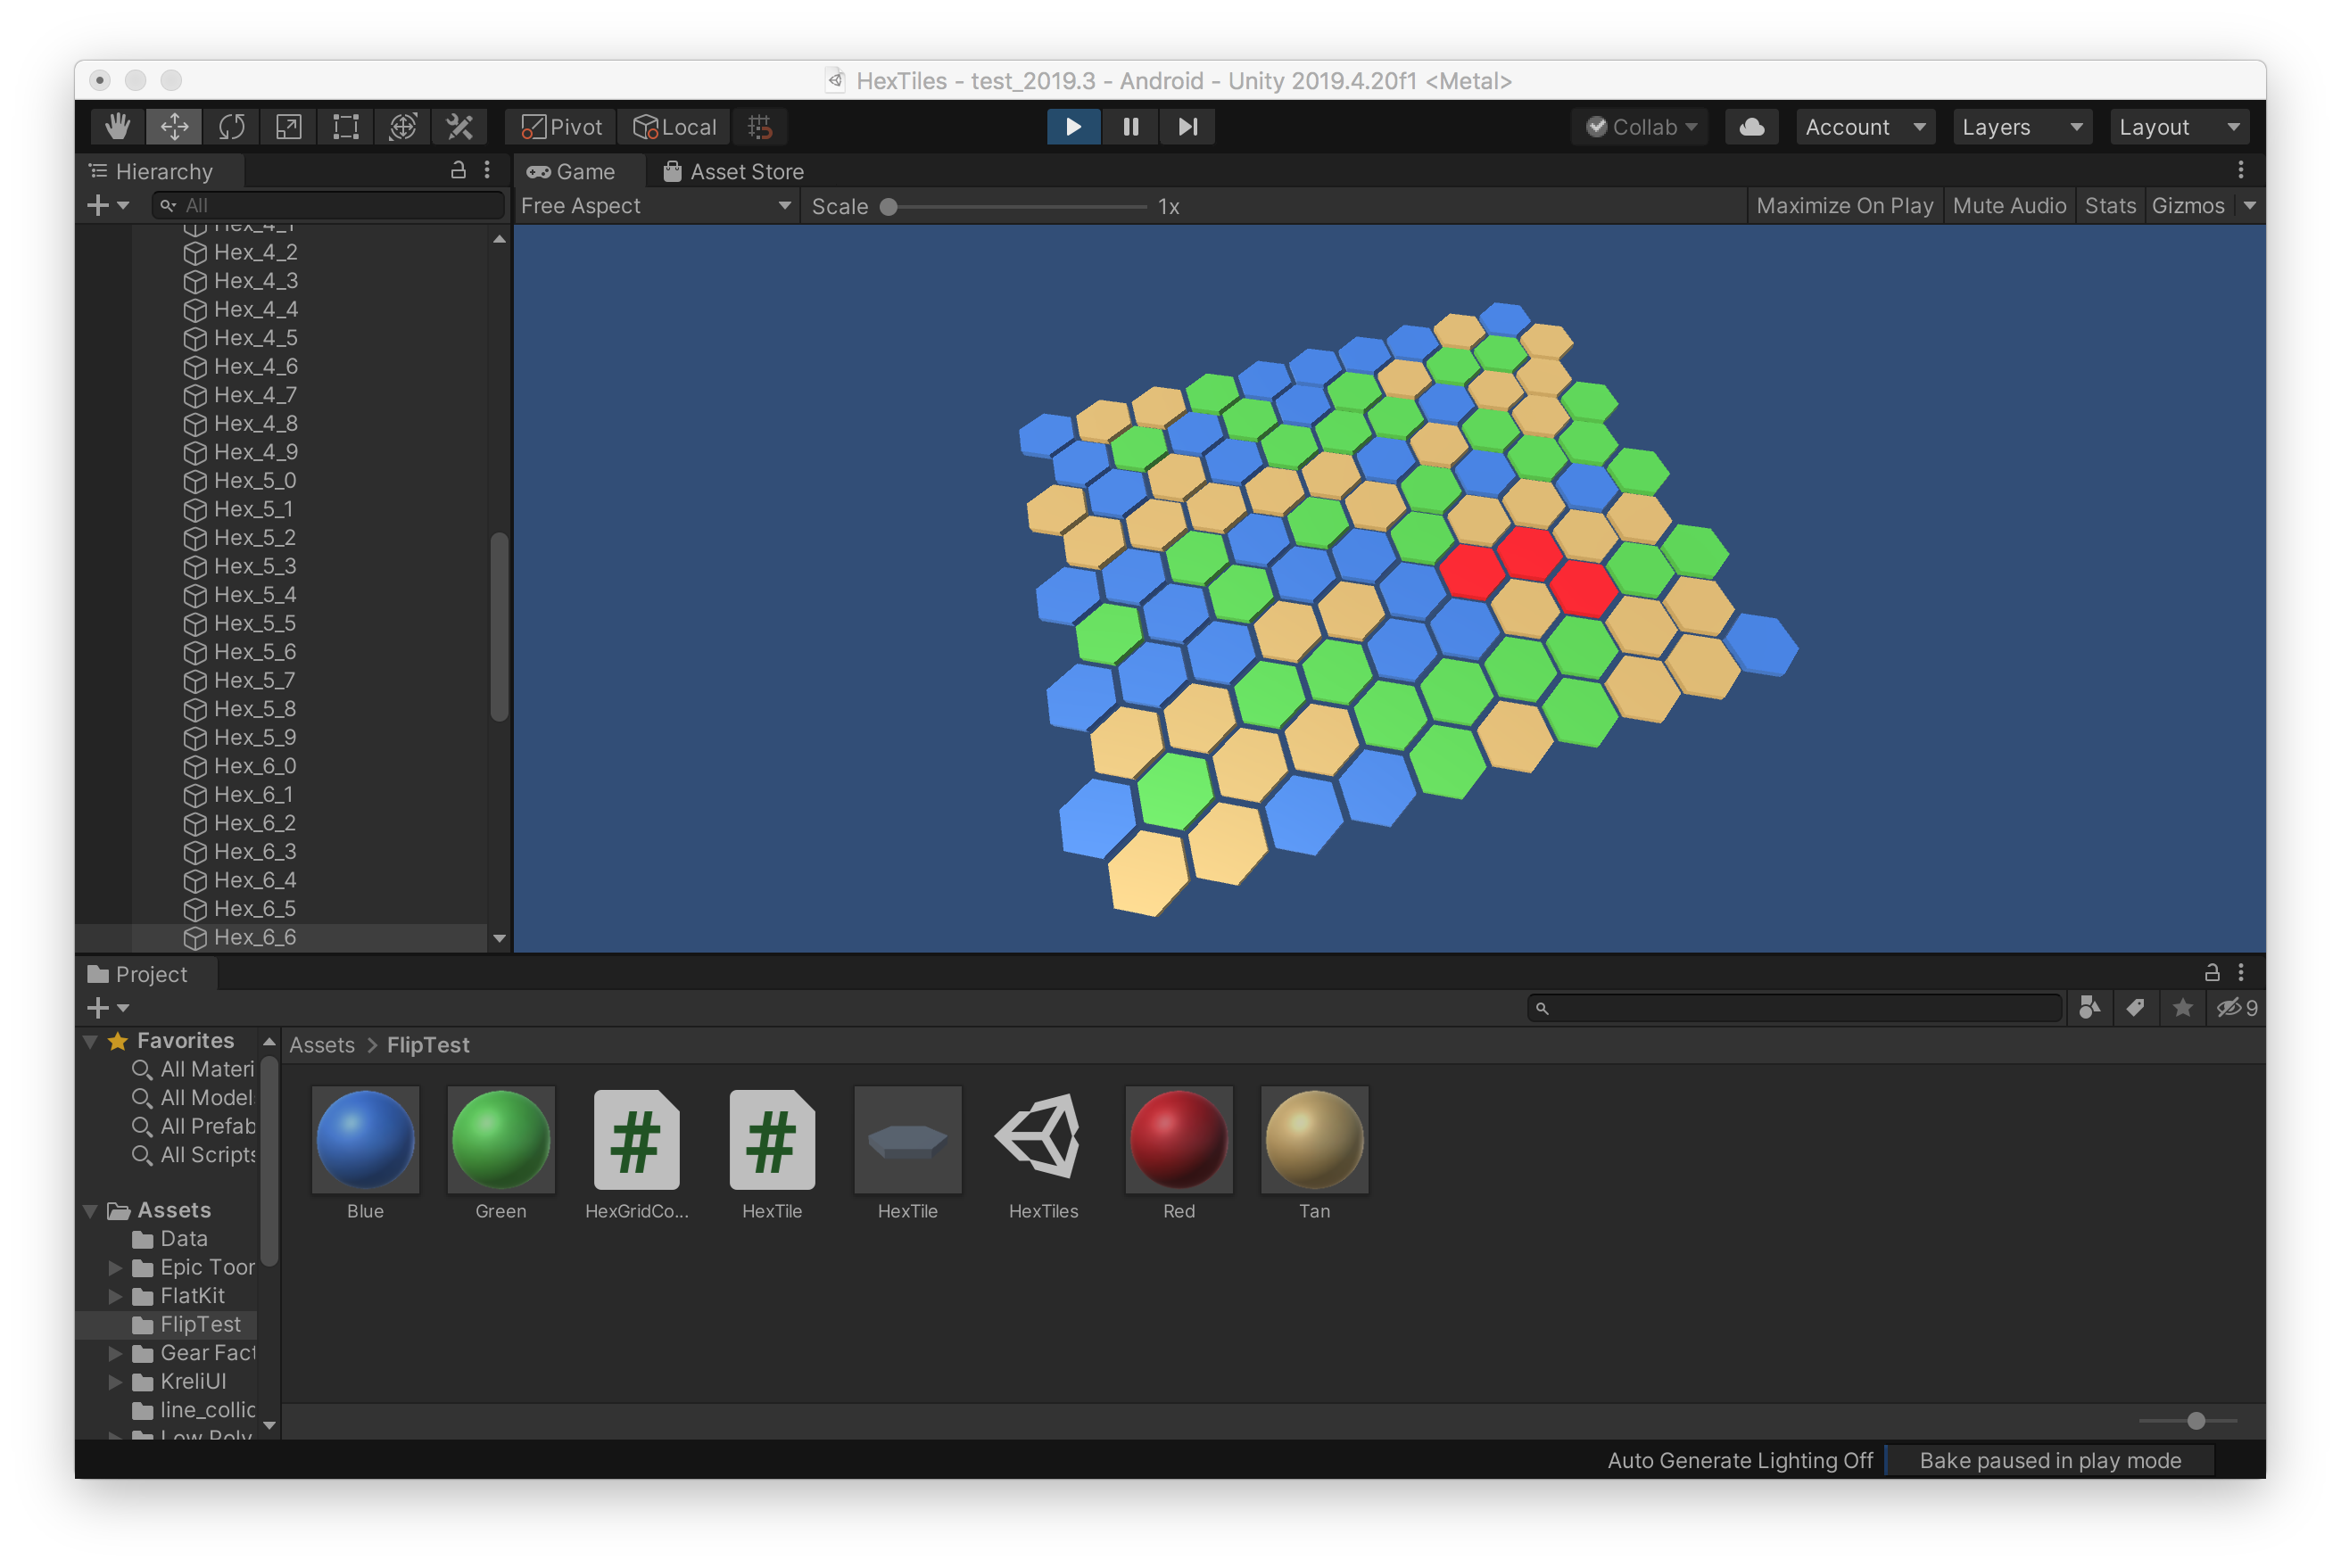The width and height of the screenshot is (2341, 1568).
Task: Open the Account dropdown
Action: click(x=1865, y=127)
